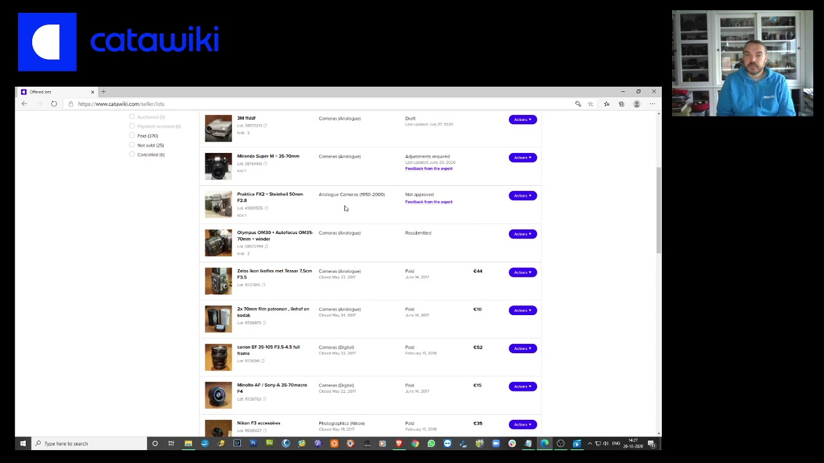Viewport: 824px width, 463px height.
Task: Open Photoshop from the taskbar
Action: tap(253, 443)
